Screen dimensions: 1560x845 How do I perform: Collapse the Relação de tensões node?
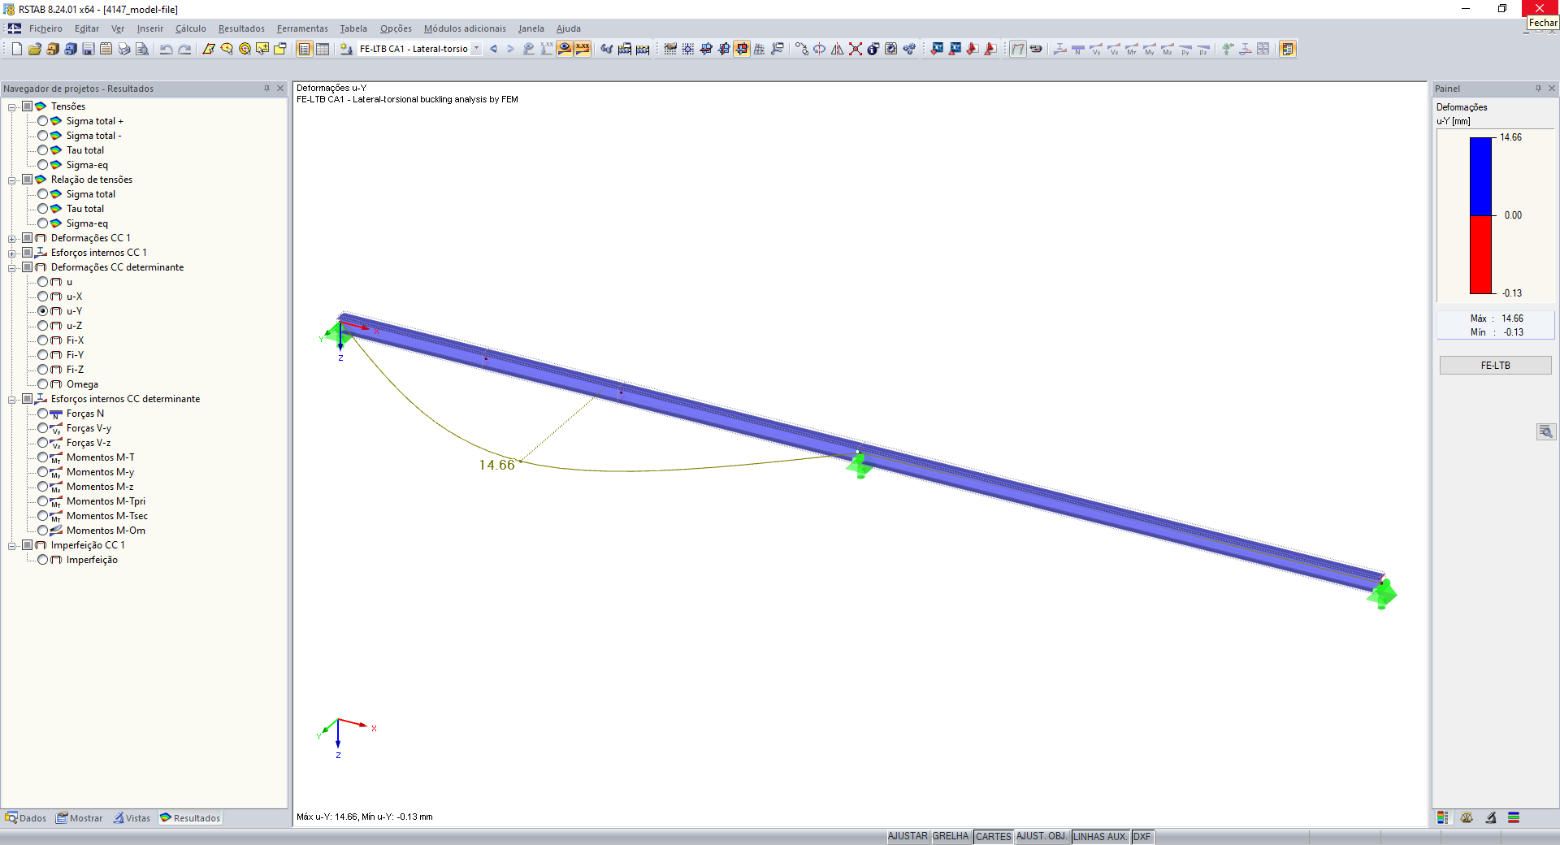point(12,180)
